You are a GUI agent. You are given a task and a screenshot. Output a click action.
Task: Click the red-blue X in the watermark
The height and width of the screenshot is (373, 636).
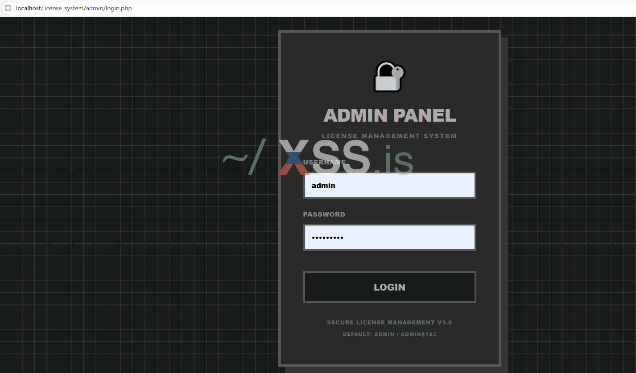pyautogui.click(x=294, y=157)
